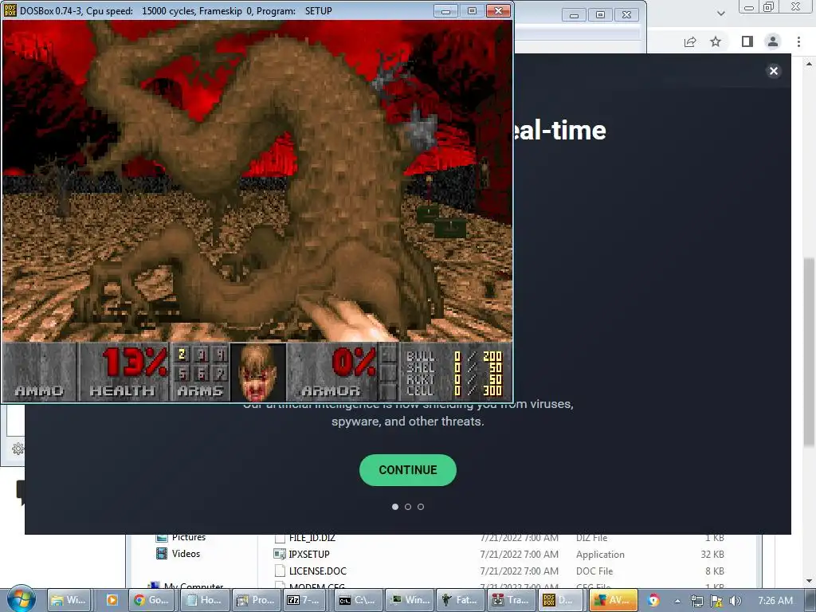Screen dimensions: 816x612
Task: Click the Chrome icon in the system tray
Action: 654,600
